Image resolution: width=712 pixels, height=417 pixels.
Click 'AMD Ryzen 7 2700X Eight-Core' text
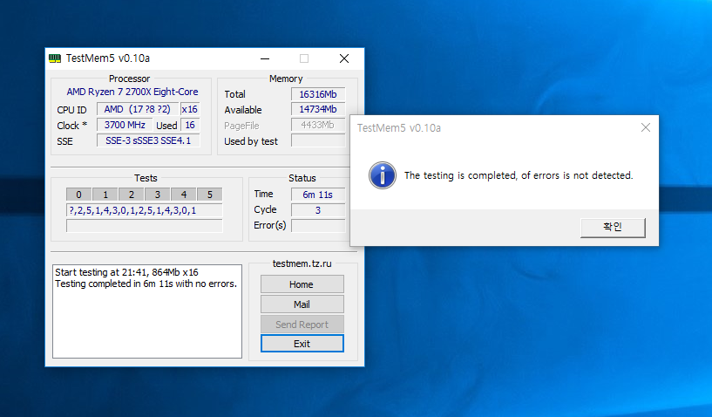tap(132, 92)
